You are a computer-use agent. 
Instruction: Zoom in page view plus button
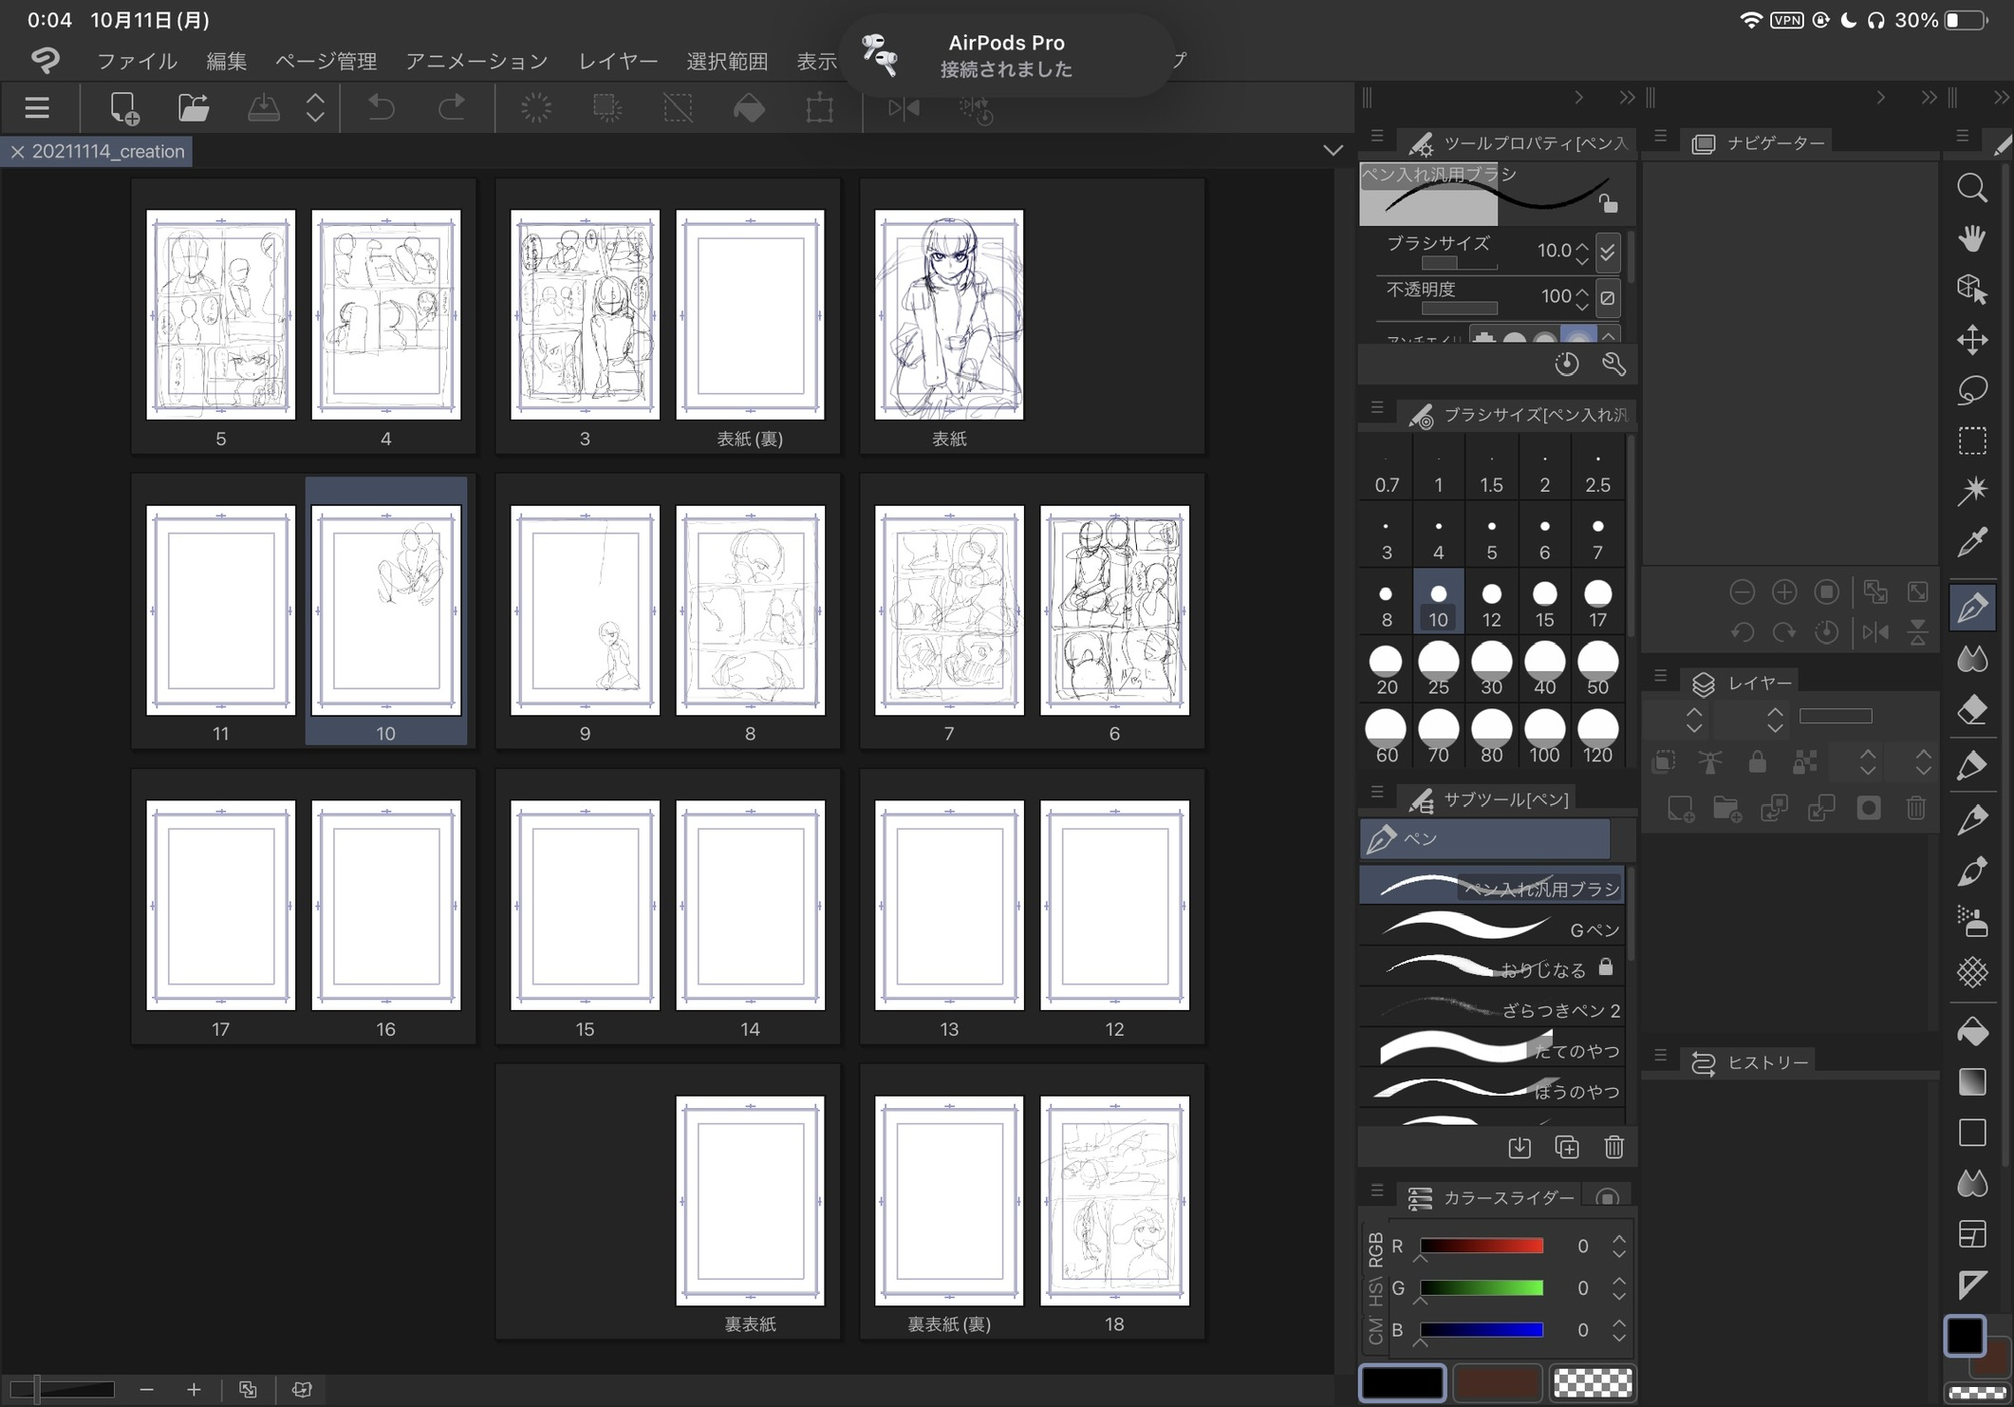194,1389
